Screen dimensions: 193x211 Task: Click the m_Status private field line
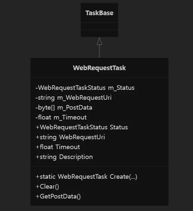85,88
